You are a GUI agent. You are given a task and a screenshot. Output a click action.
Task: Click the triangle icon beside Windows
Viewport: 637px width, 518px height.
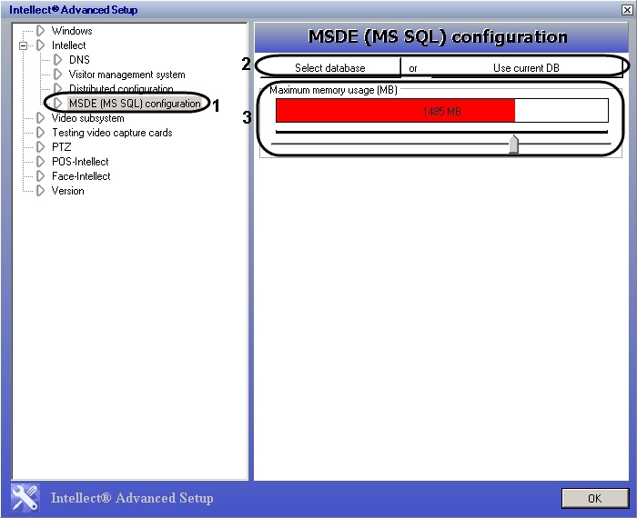point(40,30)
